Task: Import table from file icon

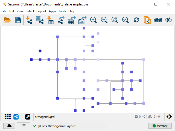Action: click(x=50, y=20)
